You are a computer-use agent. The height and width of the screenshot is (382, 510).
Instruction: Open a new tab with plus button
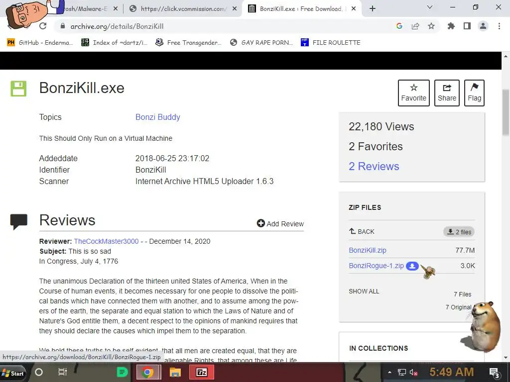373,9
